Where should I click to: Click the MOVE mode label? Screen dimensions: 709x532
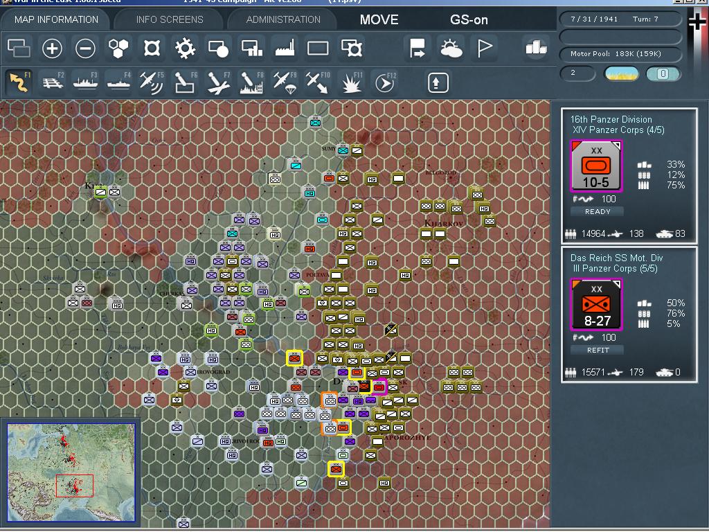coord(379,19)
